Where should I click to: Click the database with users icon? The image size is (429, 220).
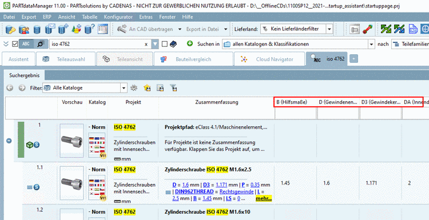pos(24,29)
